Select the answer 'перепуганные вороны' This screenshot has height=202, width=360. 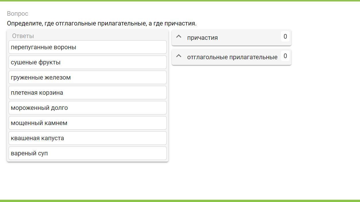(88, 47)
